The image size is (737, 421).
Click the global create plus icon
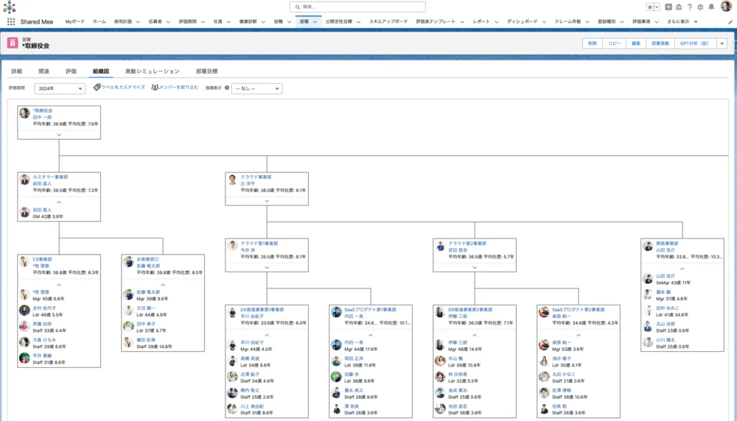[x=668, y=7]
